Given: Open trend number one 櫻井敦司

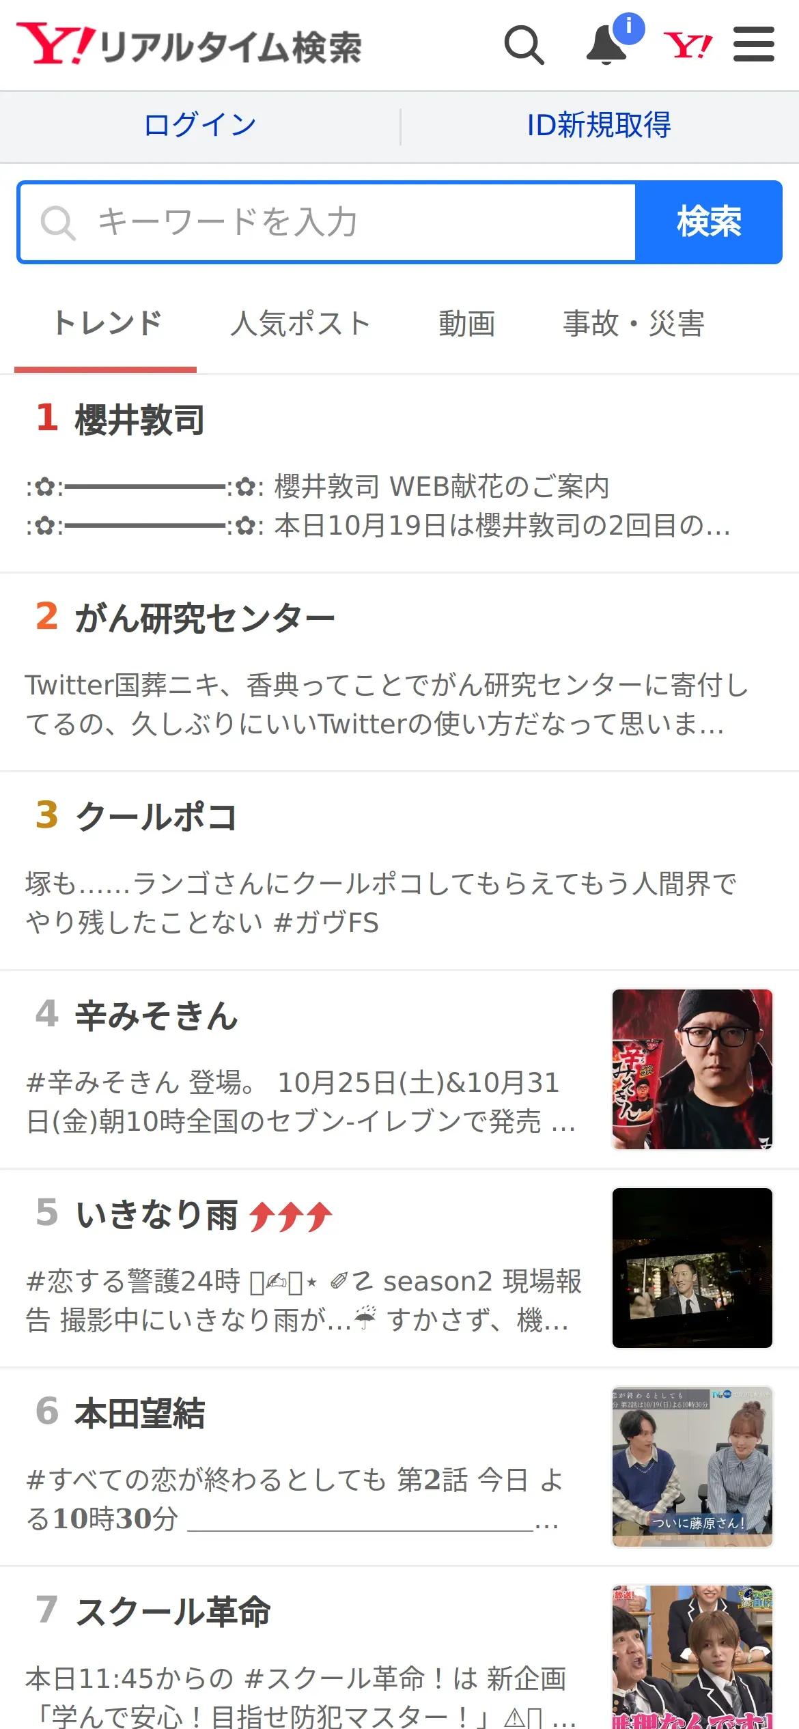Looking at the screenshot, I should coord(399,473).
